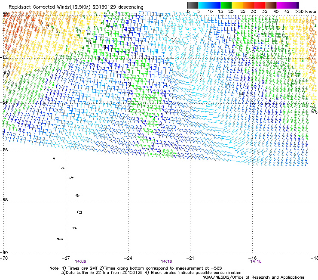The height and width of the screenshot is (280, 318).
Task: Click the longitude label '-27'
Action: (x=66, y=258)
